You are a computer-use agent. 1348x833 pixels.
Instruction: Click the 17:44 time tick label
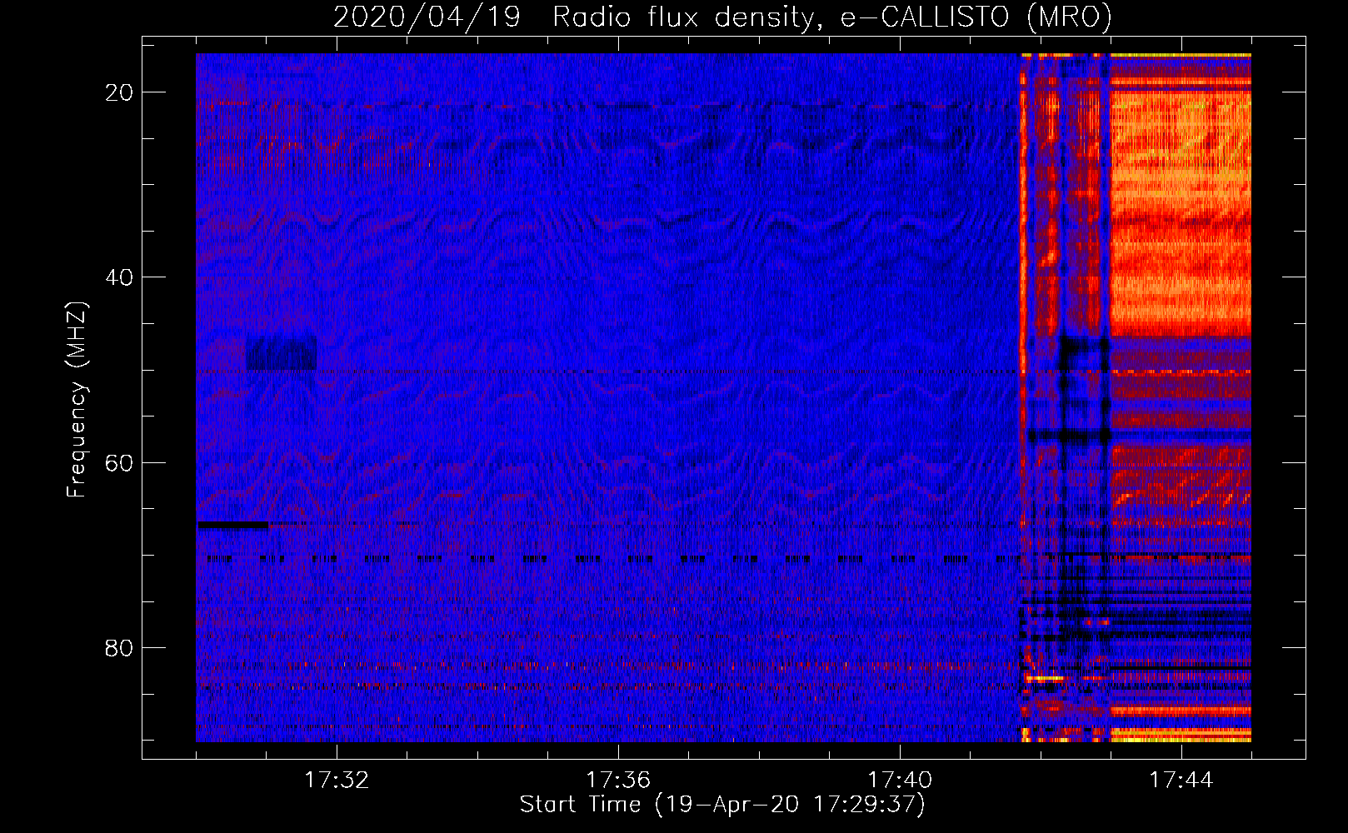pyautogui.click(x=1181, y=781)
